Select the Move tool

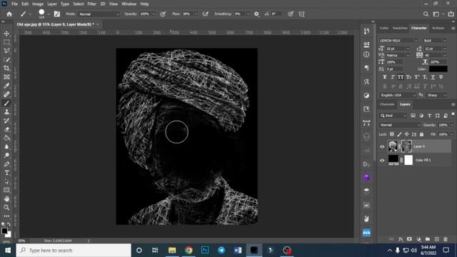[x=6, y=34]
